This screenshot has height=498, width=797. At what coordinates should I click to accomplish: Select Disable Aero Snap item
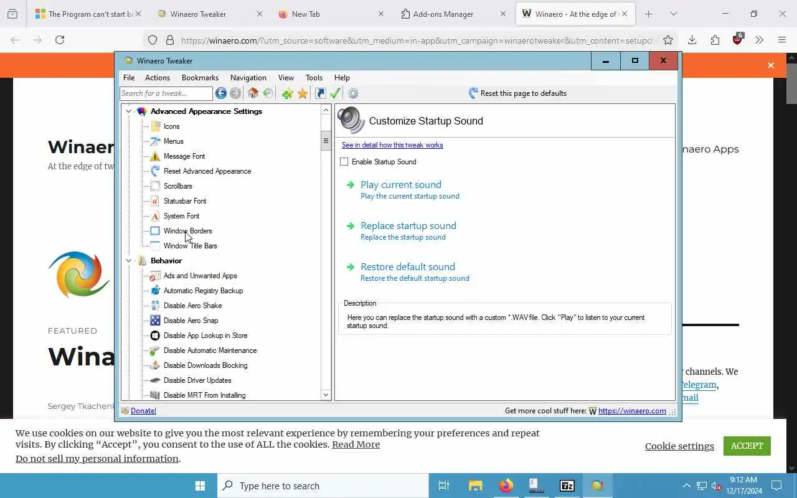tap(191, 321)
